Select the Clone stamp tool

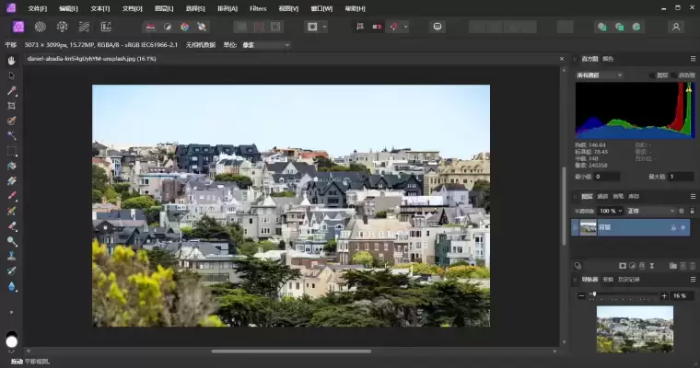(12, 256)
